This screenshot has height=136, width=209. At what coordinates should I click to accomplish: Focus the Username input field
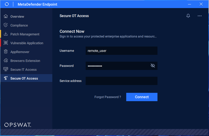click(122, 51)
